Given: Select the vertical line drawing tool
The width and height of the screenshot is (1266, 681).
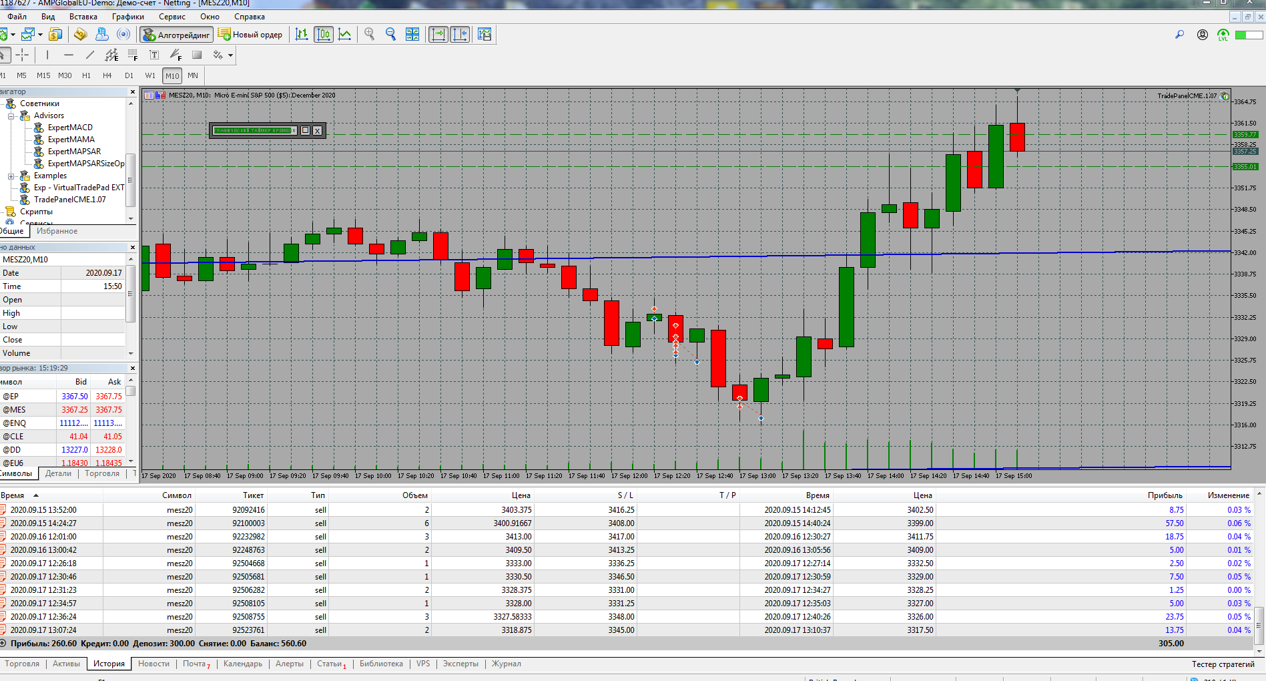Looking at the screenshot, I should (x=47, y=55).
